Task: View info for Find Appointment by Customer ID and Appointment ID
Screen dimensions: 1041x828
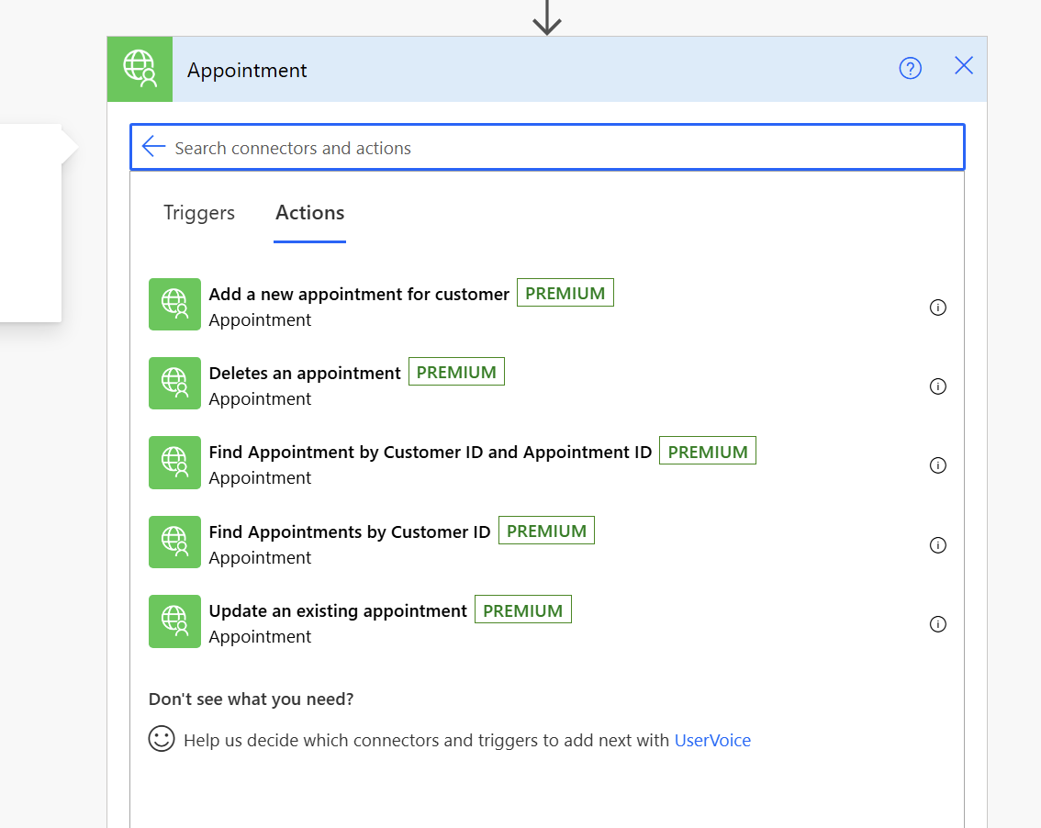Action: click(937, 465)
